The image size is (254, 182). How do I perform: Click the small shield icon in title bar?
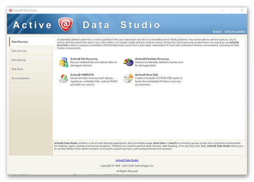coord(11,10)
